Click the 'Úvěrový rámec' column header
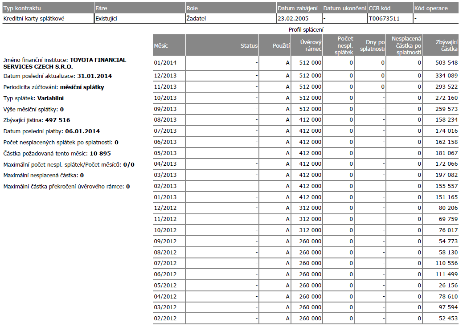463x327 pixels. [x=307, y=45]
